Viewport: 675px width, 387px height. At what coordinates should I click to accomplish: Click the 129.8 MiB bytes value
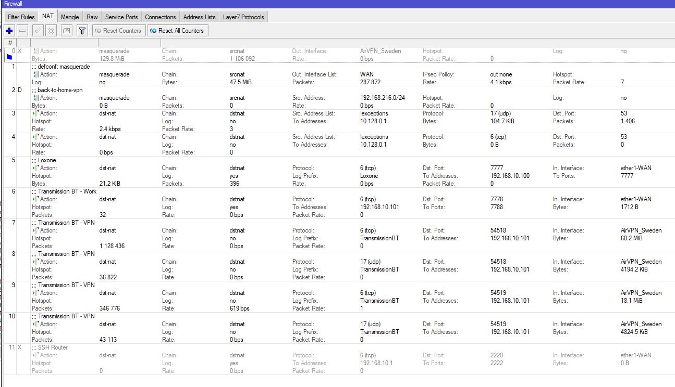[112, 59]
